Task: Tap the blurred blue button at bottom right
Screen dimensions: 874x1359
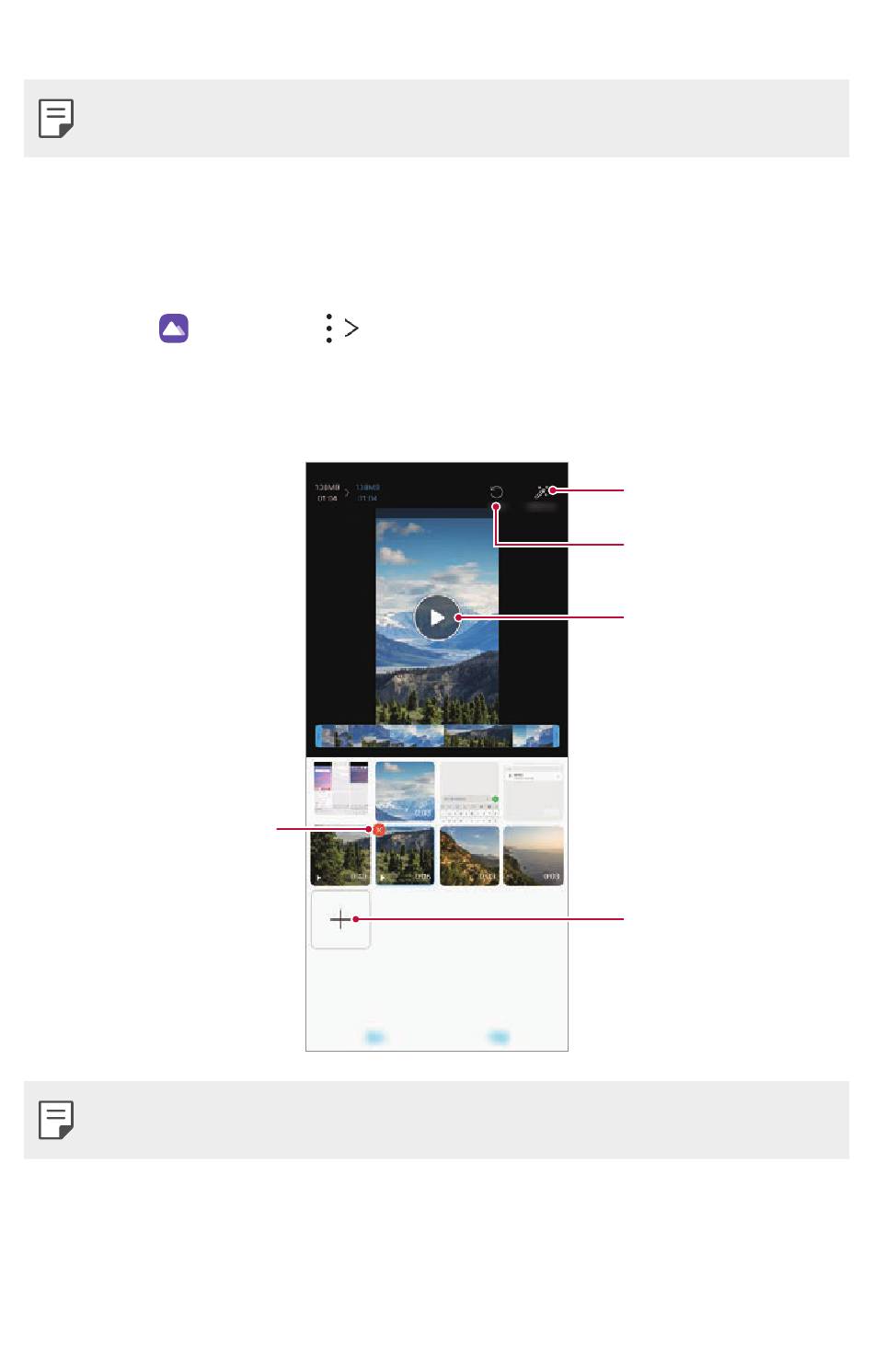Action: (x=499, y=1037)
